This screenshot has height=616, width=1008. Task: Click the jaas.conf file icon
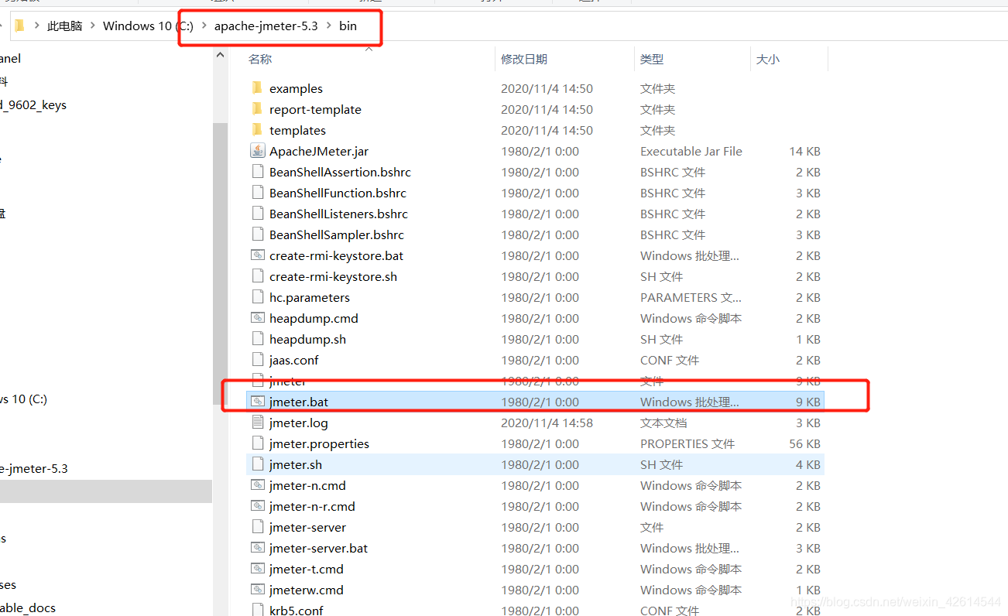(x=257, y=360)
